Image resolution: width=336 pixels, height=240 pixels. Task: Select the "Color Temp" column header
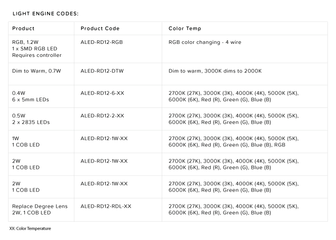[185, 29]
